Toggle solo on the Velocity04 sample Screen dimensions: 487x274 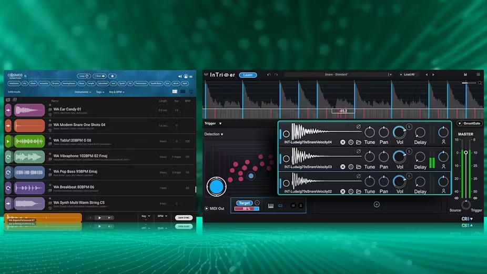[409, 126]
